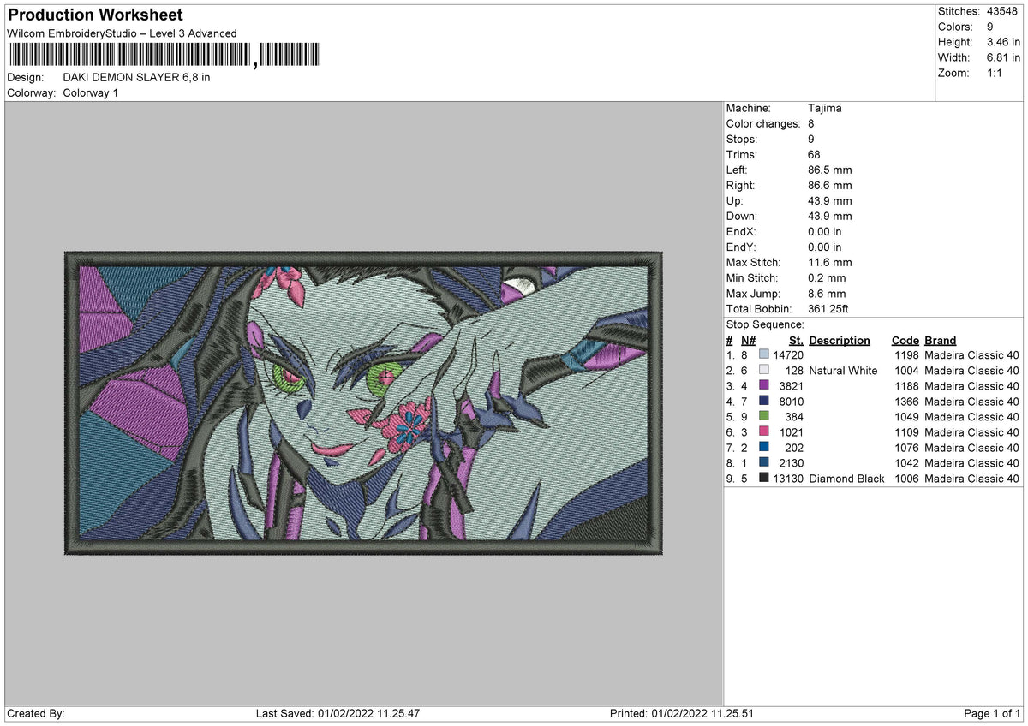Screen dimensions: 1028x726
Task: Pick the purple swatch for code 1188
Action: coord(764,386)
